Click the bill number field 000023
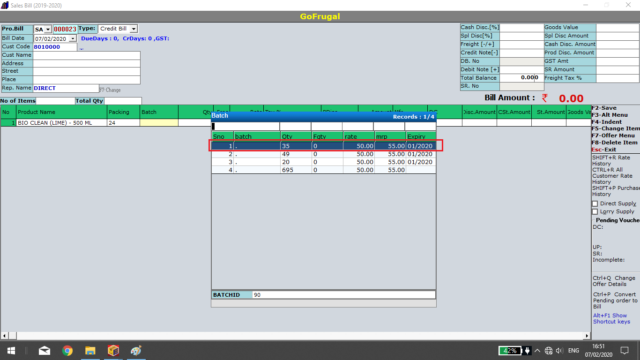Screen dimensions: 640x360 click(65, 29)
